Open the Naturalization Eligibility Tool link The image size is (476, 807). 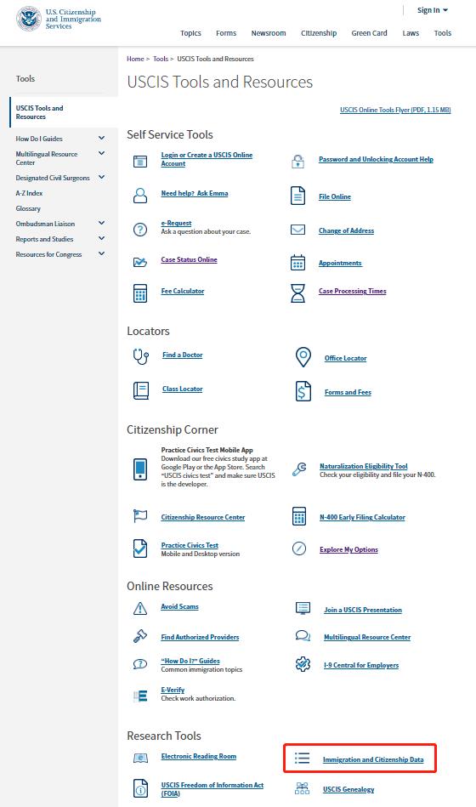coord(363,466)
